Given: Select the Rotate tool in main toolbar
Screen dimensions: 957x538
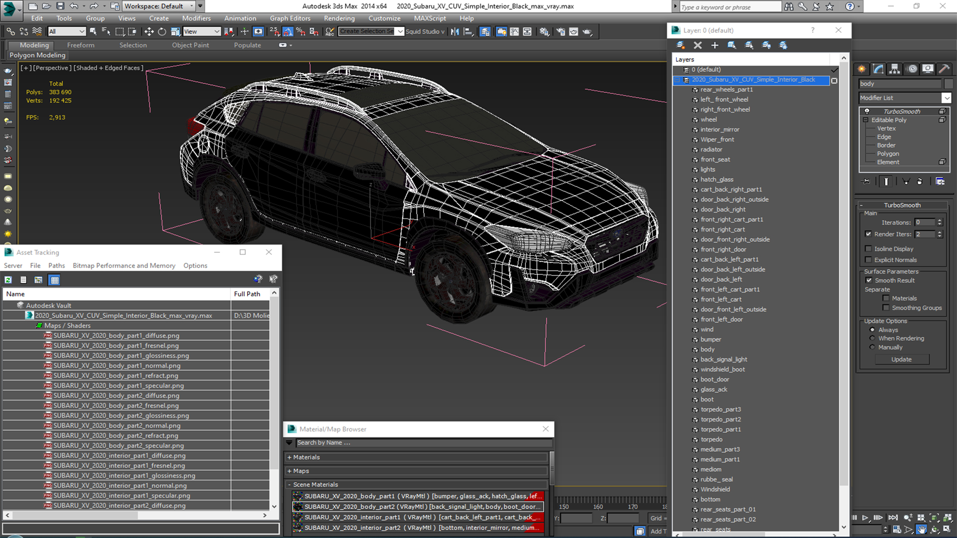Looking at the screenshot, I should (162, 31).
